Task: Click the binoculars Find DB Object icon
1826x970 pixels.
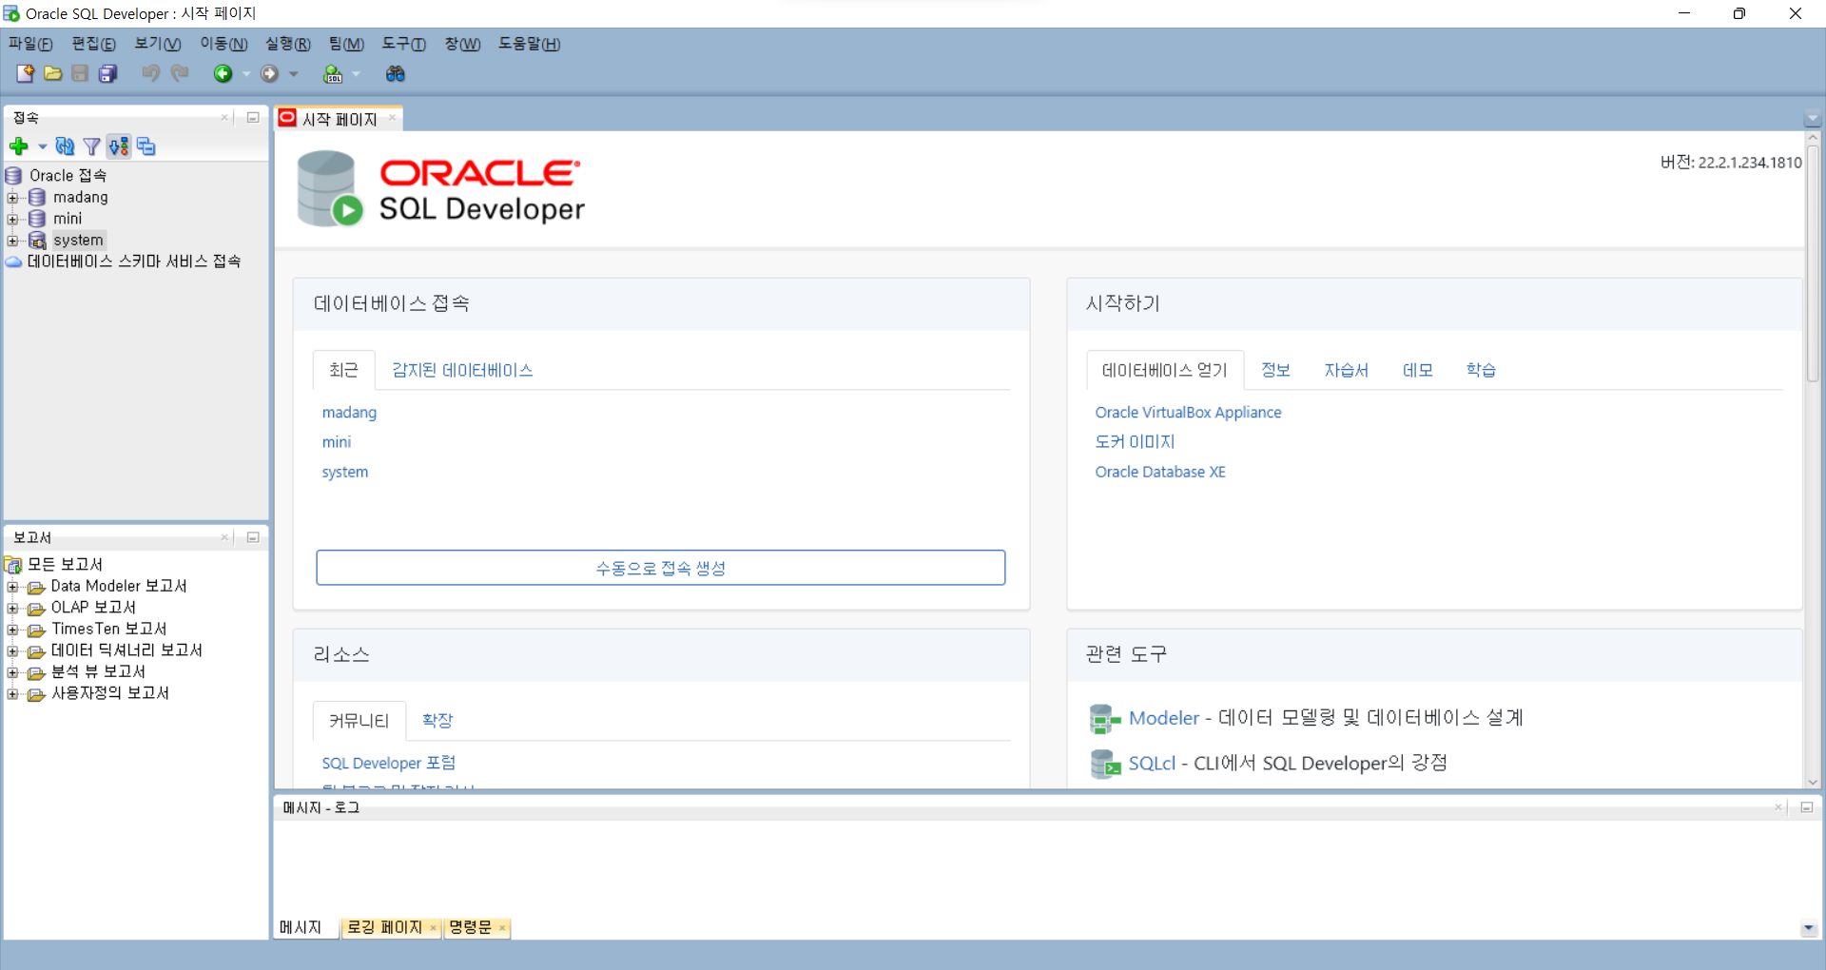Action: [x=395, y=73]
